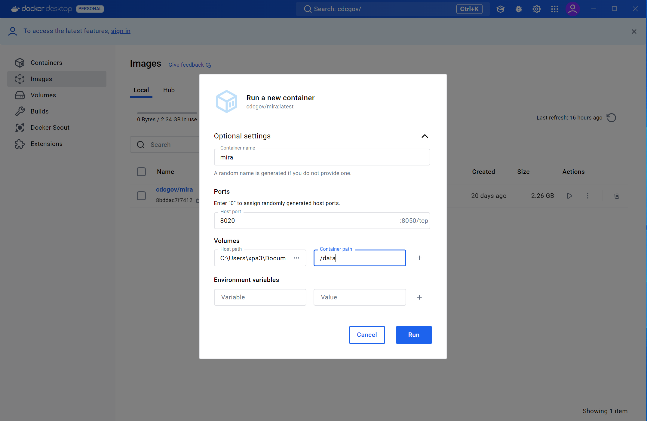The image size is (647, 421).
Task: Toggle the cdcgov/mira row checkbox
Action: [x=141, y=196]
